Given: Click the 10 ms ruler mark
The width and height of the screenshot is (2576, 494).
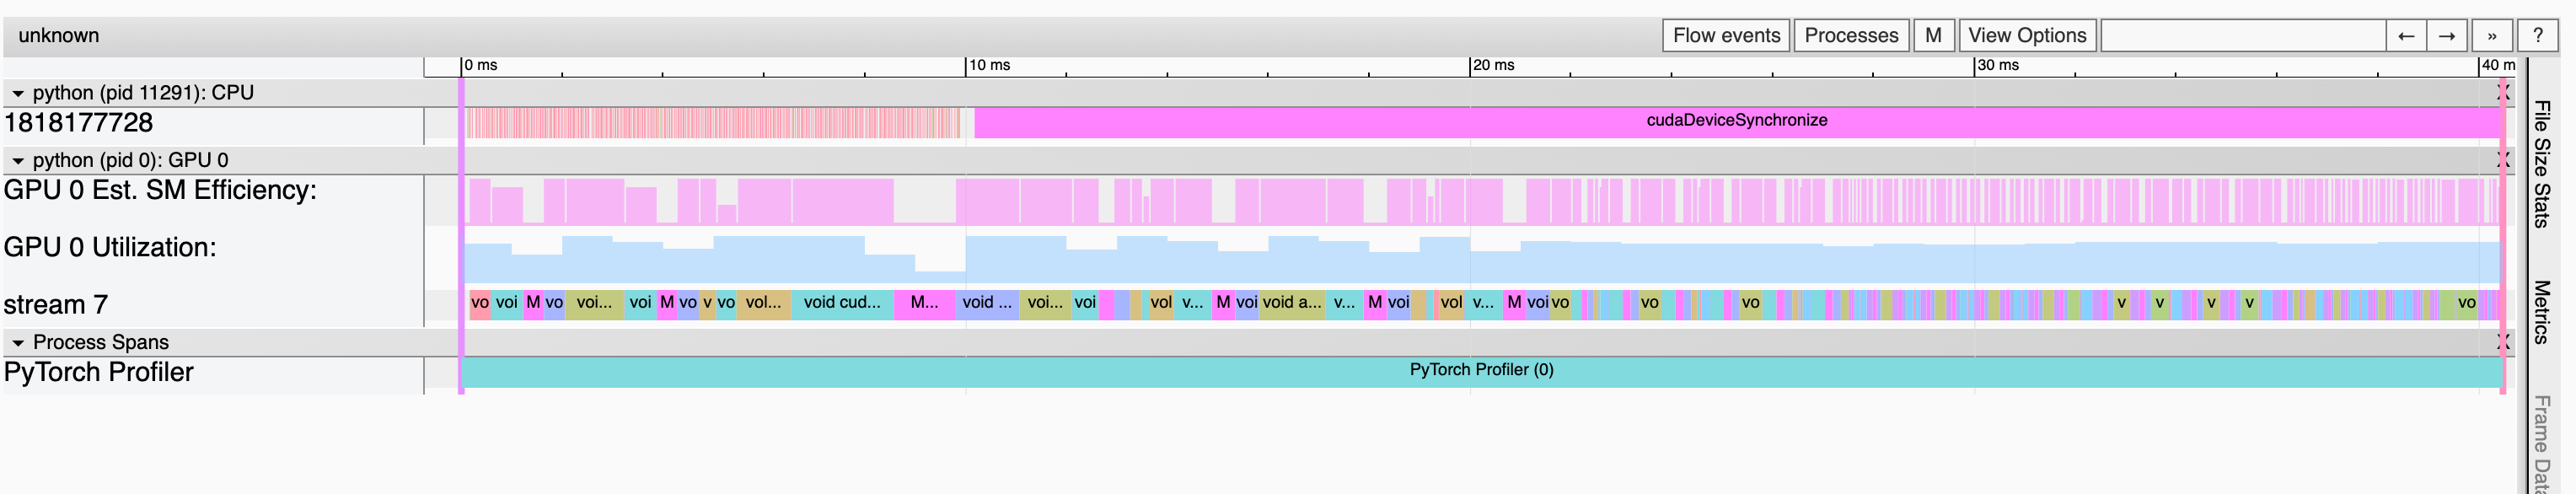Looking at the screenshot, I should pyautogui.click(x=989, y=66).
